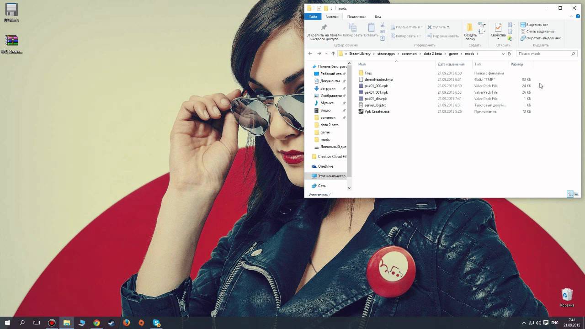Open Action Center notifications icon
Image resolution: width=585 pixels, height=329 pixels.
pos(545,323)
